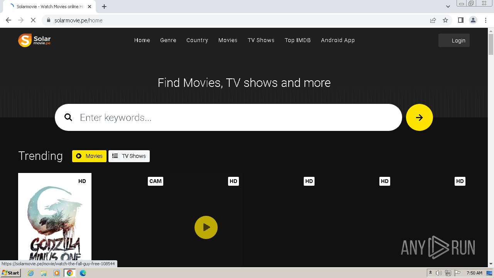This screenshot has height=278, width=494.
Task: Open the Country menu
Action: (197, 40)
